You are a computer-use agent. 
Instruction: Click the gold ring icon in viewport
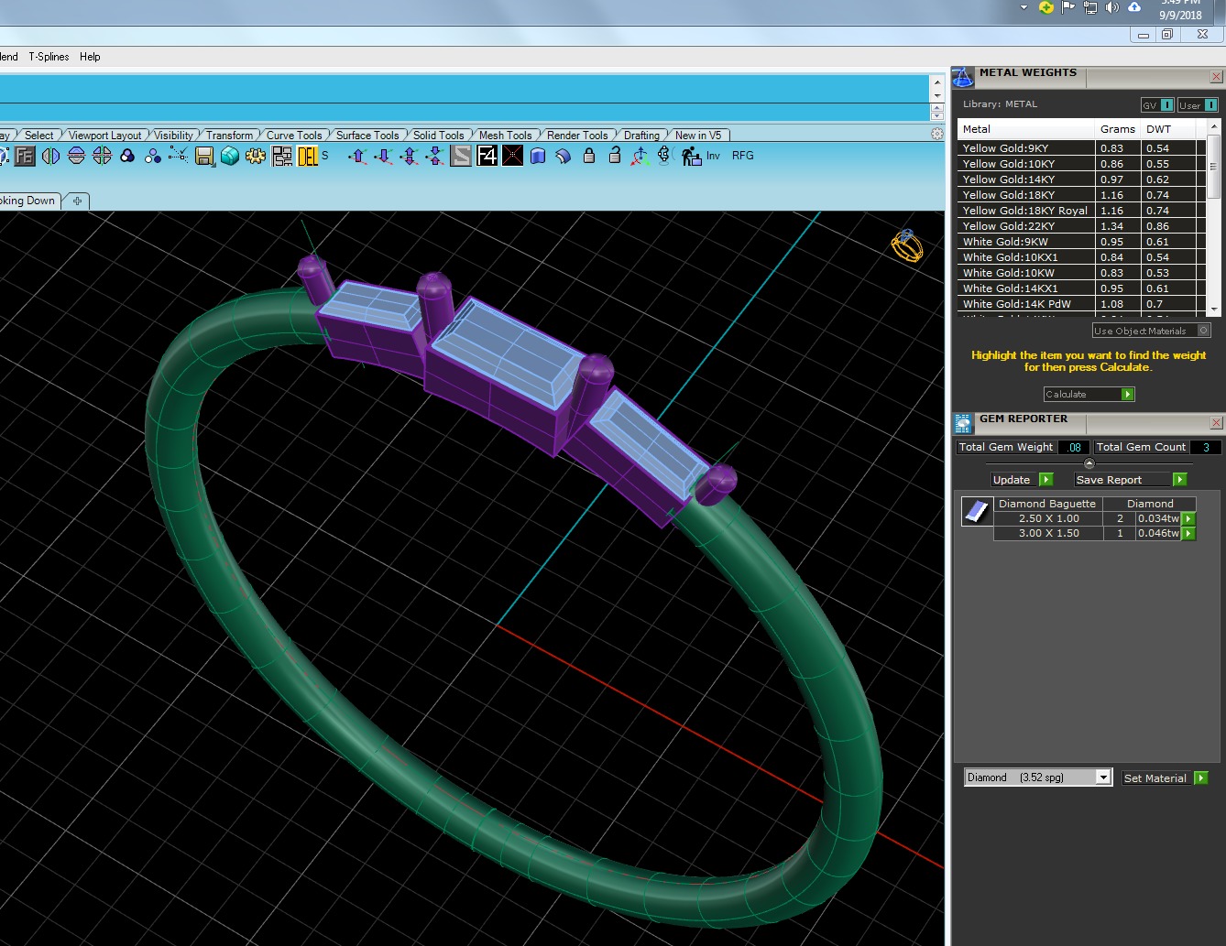click(906, 245)
